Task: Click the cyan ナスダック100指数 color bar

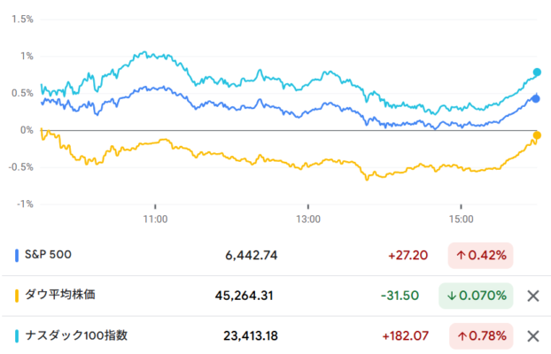Action: [17, 336]
